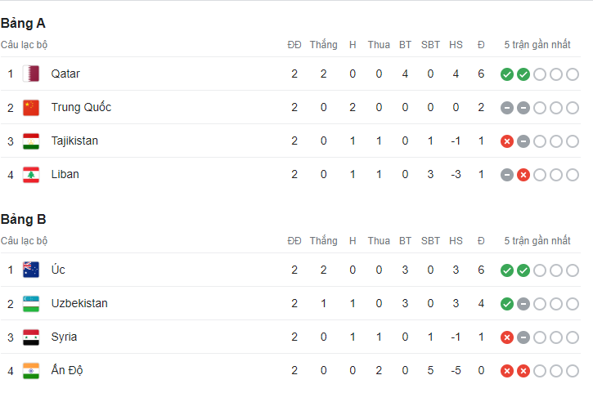Image resolution: width=593 pixels, height=393 pixels.
Task: Click the Syria flag icon
Action: [x=31, y=337]
